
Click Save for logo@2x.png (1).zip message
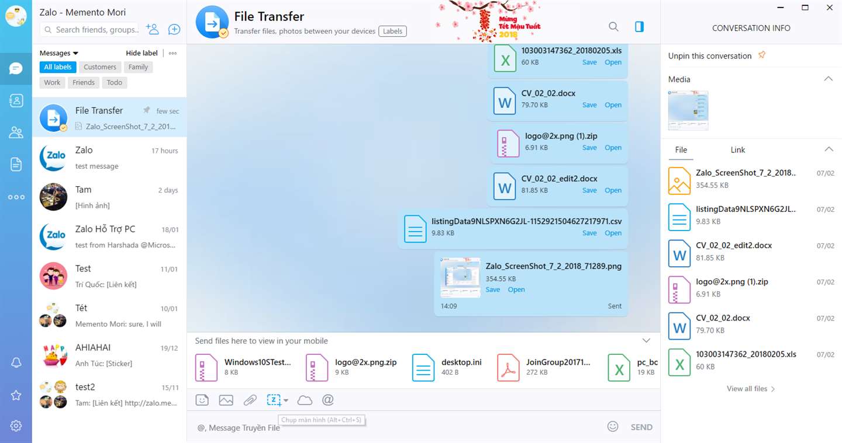[589, 148]
